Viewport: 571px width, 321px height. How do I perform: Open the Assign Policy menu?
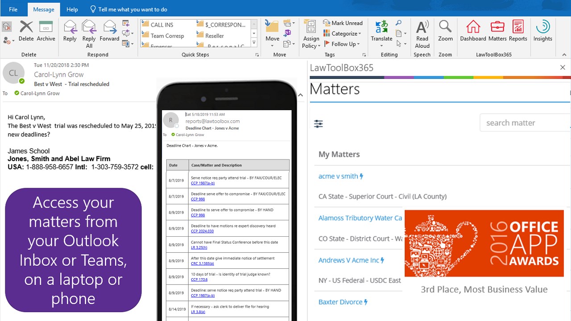tap(311, 34)
